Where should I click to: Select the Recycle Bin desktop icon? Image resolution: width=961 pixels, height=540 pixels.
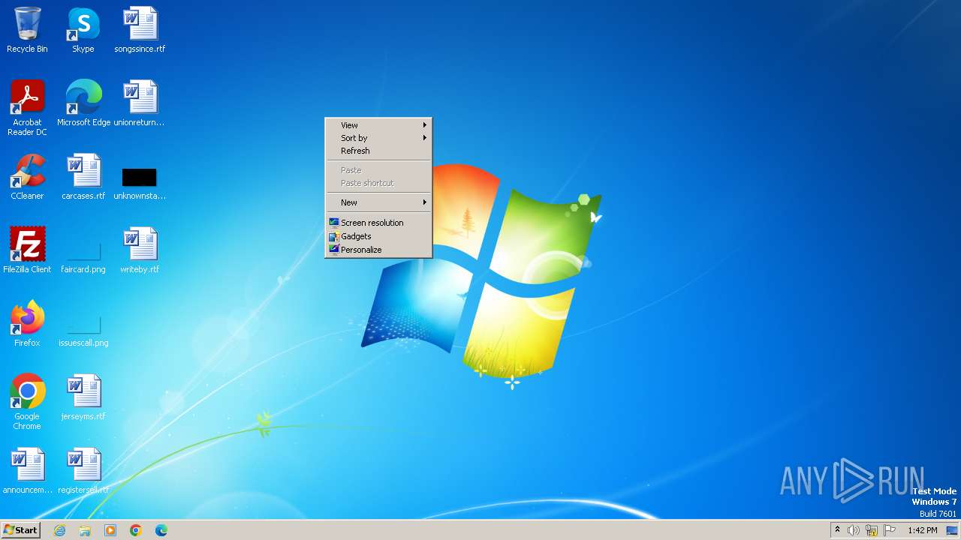[x=27, y=30]
